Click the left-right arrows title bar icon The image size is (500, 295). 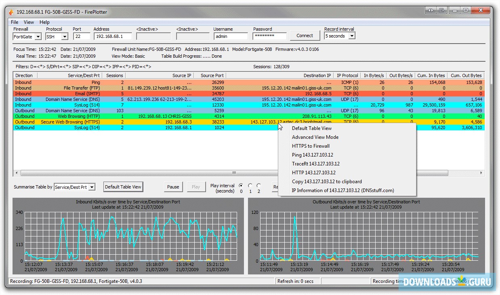coord(431,10)
